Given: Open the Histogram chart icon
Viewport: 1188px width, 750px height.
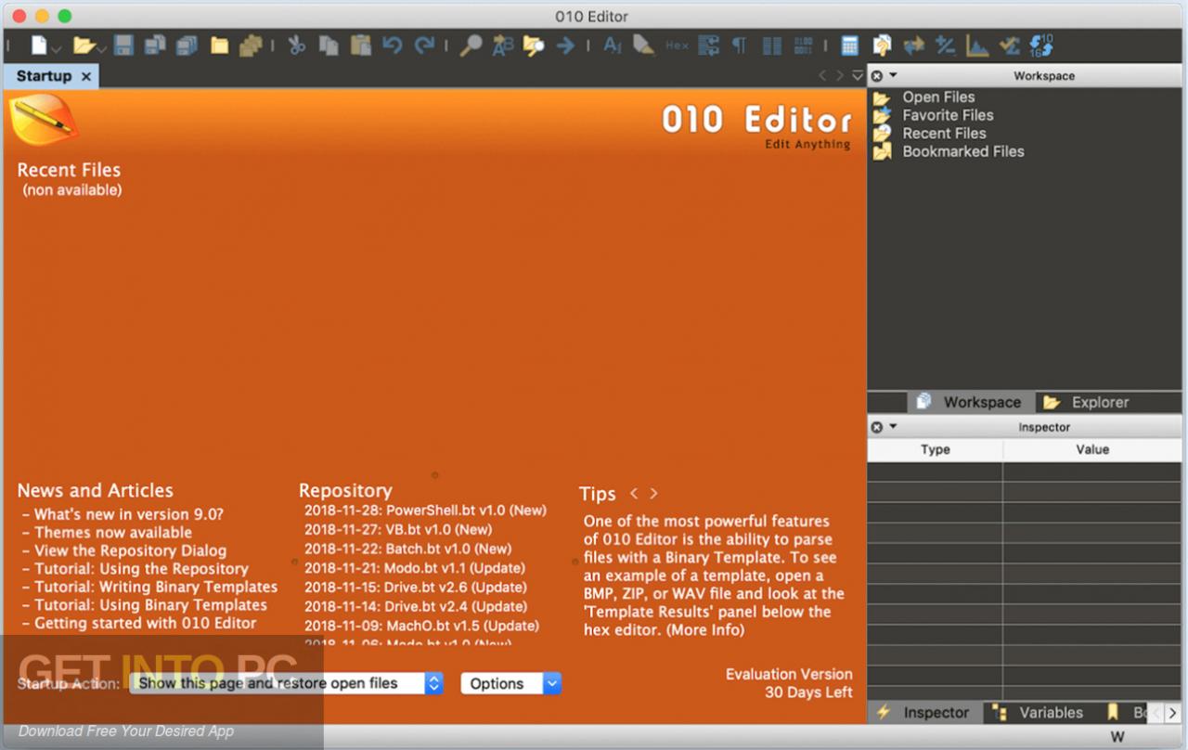Looking at the screenshot, I should coord(977,45).
